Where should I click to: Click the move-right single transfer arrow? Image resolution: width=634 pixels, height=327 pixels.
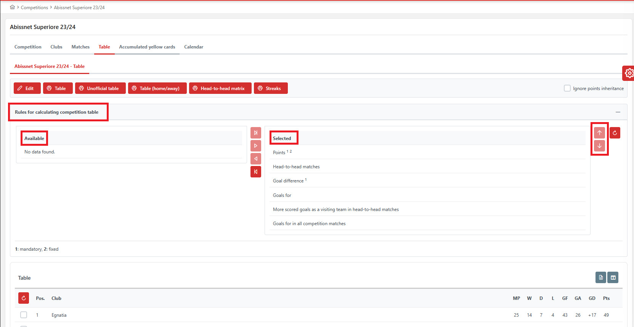255,146
